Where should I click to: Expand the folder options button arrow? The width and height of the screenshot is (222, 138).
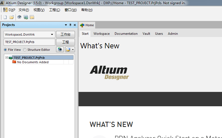[73, 49]
